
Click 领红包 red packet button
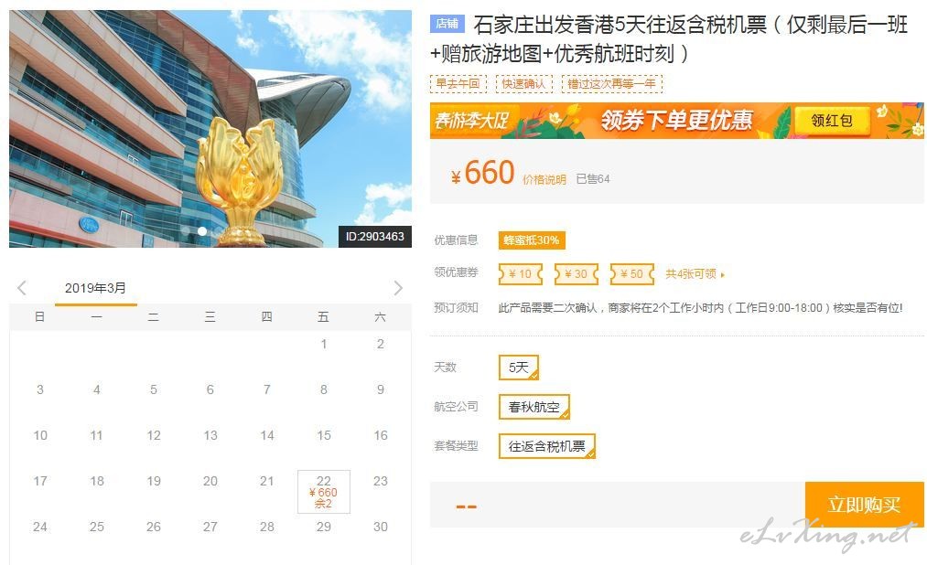coord(831,121)
